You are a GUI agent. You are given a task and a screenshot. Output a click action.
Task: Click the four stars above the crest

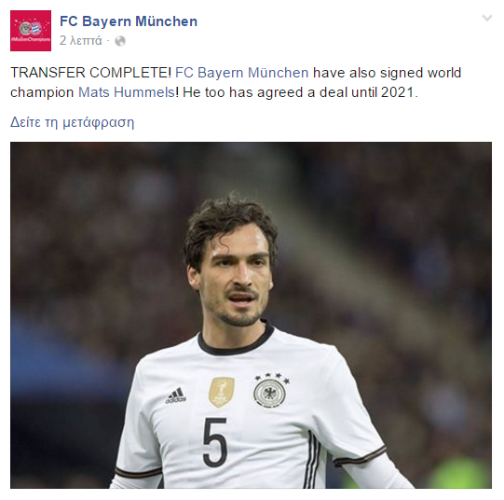(x=272, y=378)
